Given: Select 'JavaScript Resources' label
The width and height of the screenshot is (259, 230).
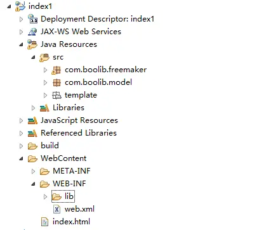Looking at the screenshot, I should [79, 120].
